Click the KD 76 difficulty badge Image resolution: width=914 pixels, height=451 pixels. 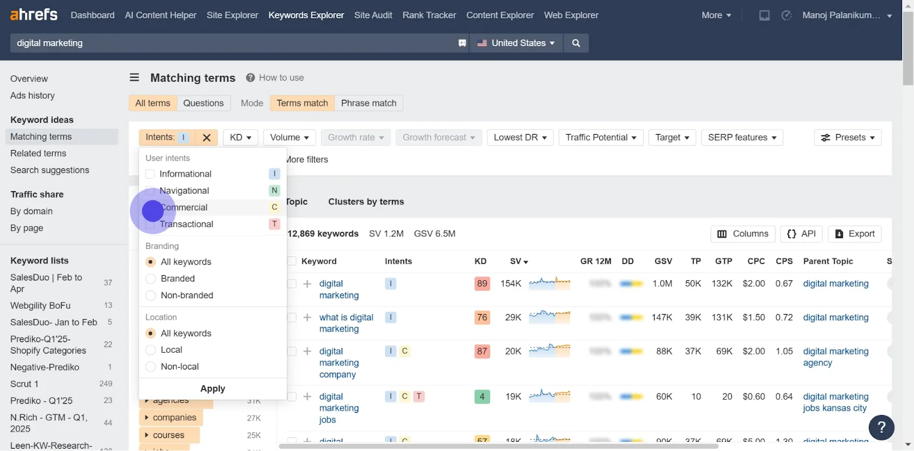pos(482,317)
